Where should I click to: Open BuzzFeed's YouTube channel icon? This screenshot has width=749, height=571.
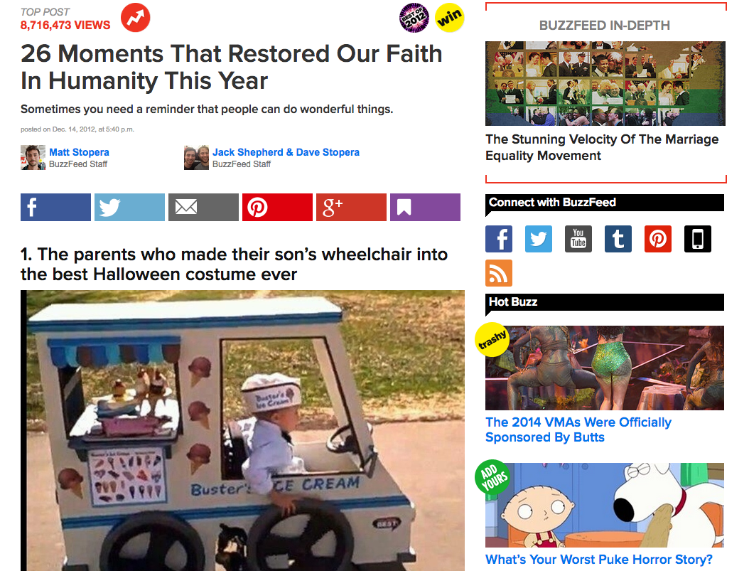578,239
